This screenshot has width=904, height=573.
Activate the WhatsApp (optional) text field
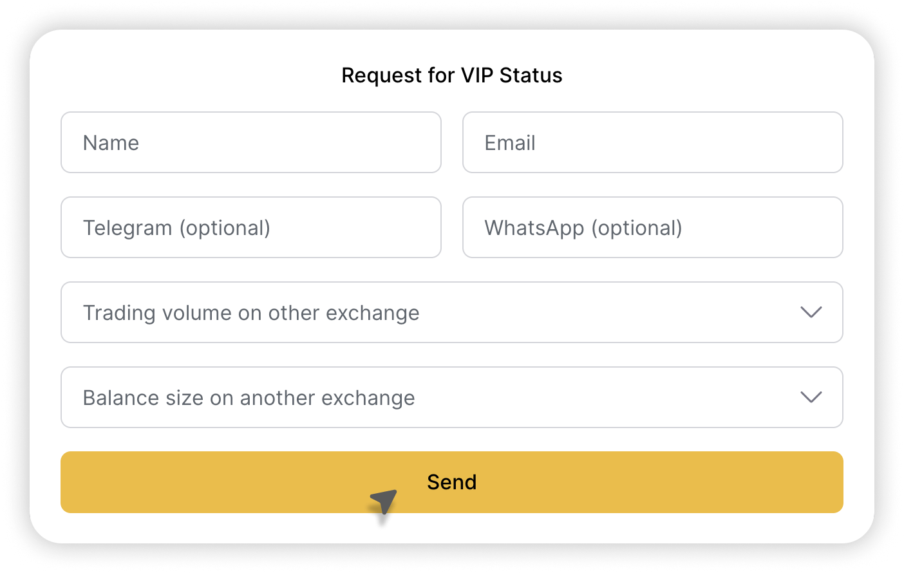(x=652, y=227)
